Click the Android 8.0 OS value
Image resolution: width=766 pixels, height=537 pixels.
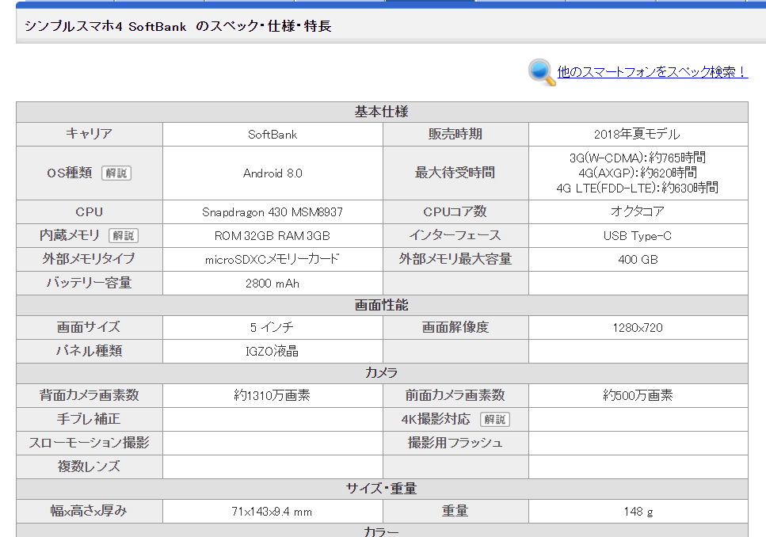[272, 173]
